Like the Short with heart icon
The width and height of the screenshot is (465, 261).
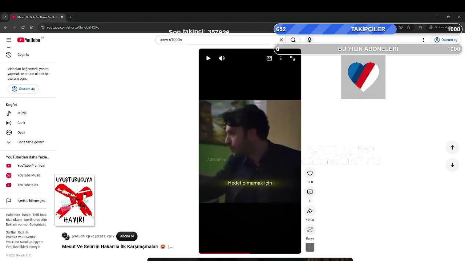310,173
